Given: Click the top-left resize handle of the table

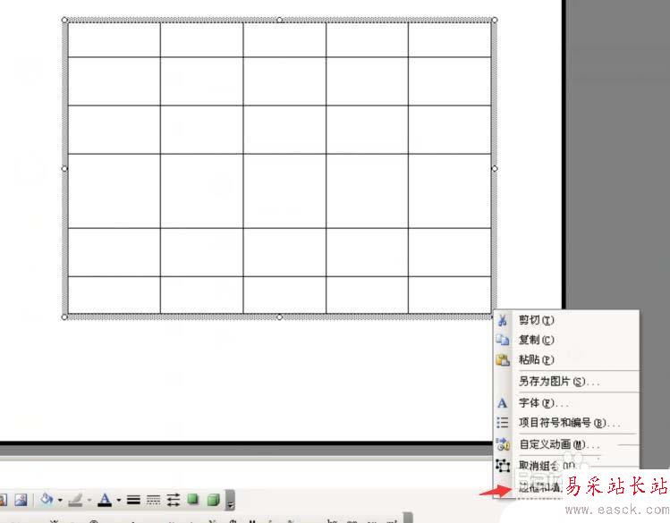Looking at the screenshot, I should pyautogui.click(x=64, y=20).
